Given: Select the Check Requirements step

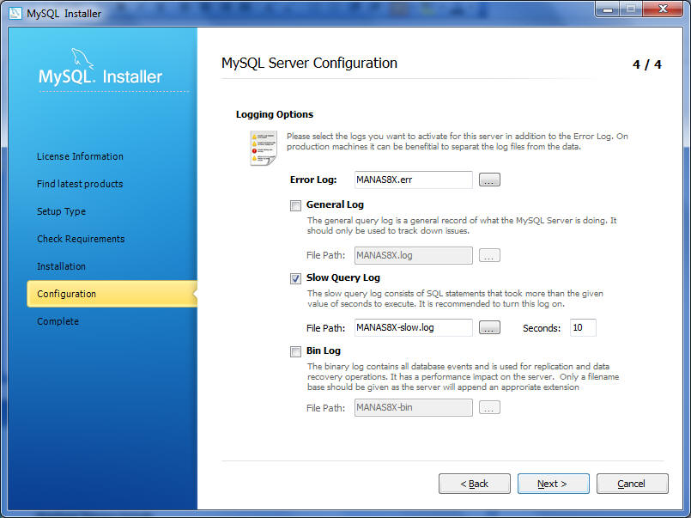Looking at the screenshot, I should [x=81, y=239].
